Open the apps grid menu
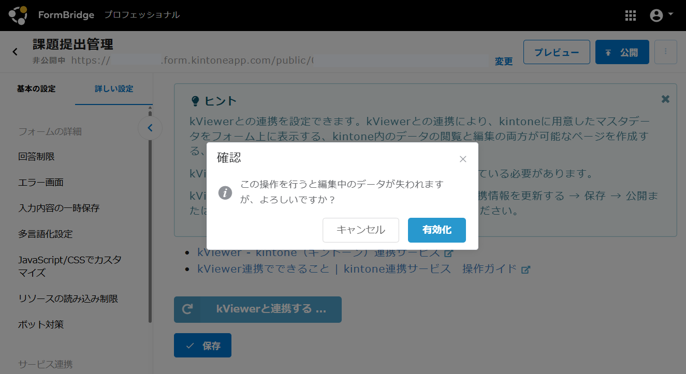Image resolution: width=686 pixels, height=374 pixels. [x=630, y=16]
